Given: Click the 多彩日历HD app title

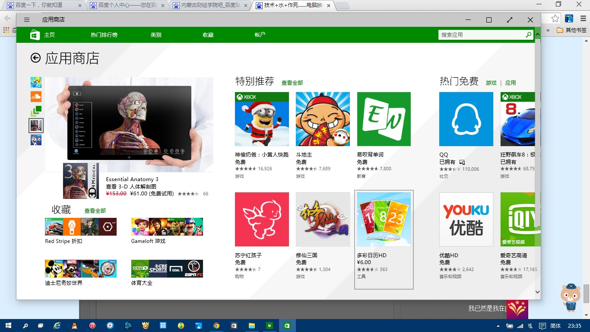Looking at the screenshot, I should tap(372, 255).
